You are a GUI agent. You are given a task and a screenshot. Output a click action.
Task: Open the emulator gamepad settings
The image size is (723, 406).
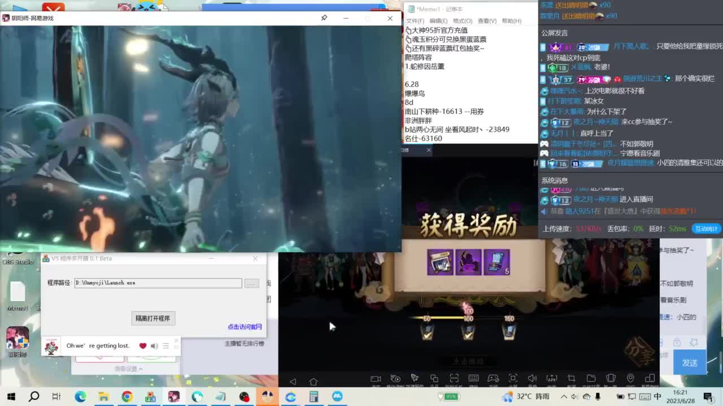click(x=493, y=378)
